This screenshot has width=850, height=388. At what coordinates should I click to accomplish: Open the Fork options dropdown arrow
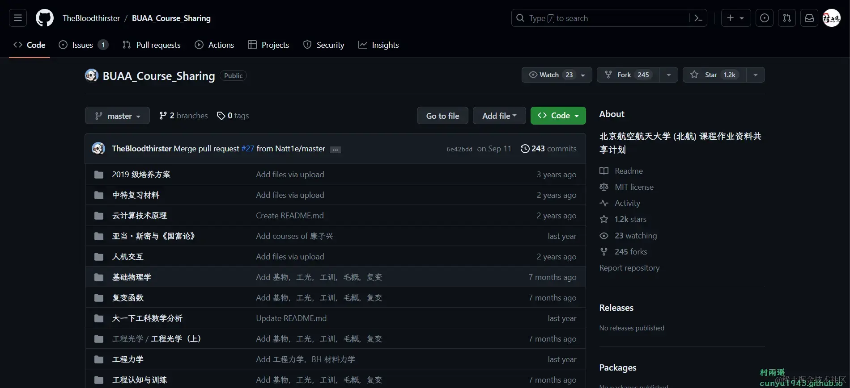pyautogui.click(x=669, y=75)
